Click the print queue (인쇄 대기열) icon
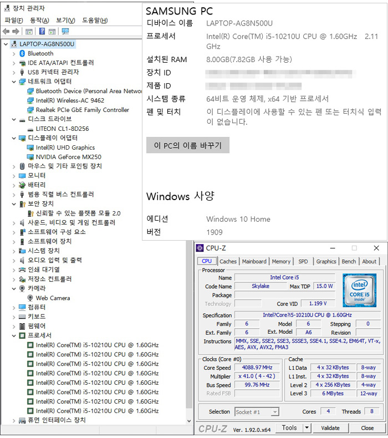The image size is (388, 438). (x=22, y=270)
